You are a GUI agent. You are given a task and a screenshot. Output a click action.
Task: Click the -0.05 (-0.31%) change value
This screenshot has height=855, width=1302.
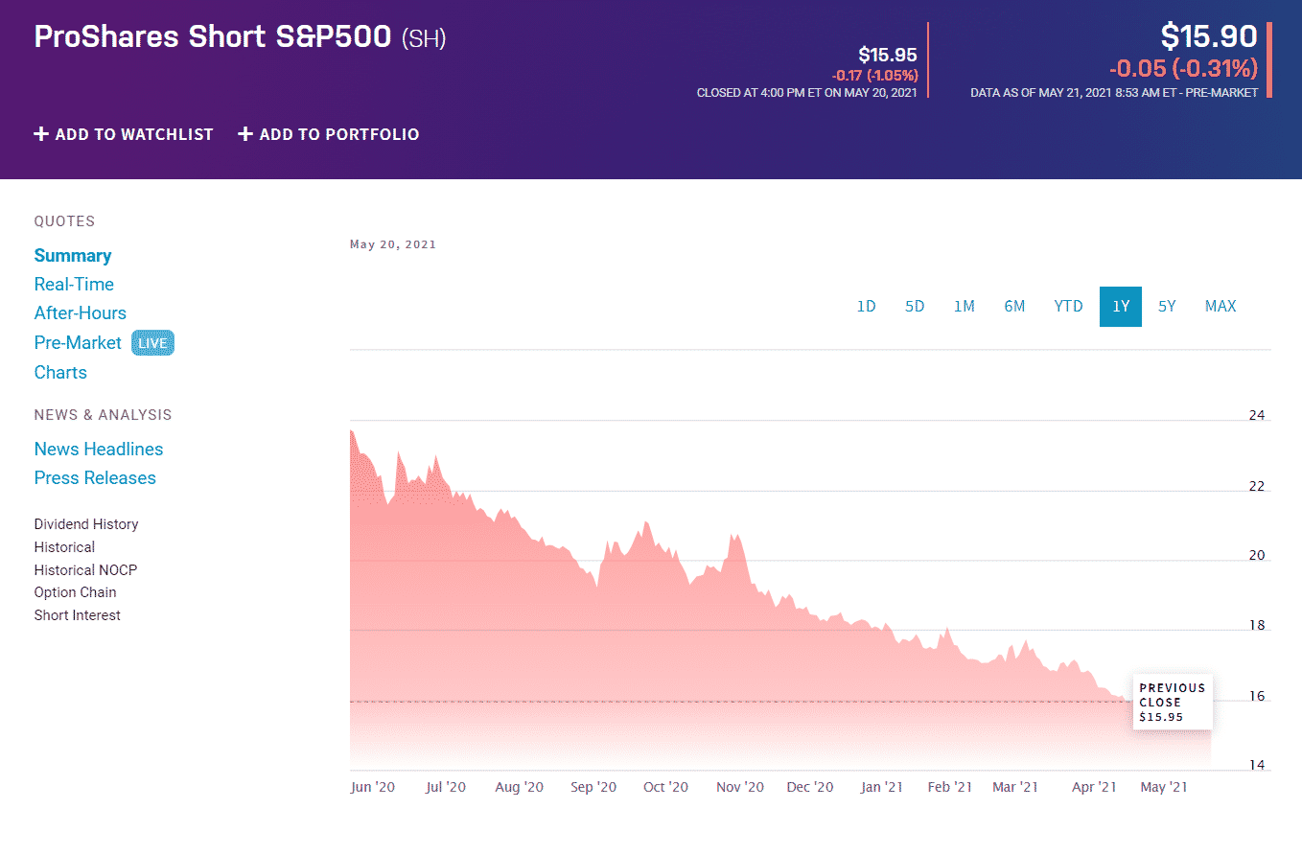pyautogui.click(x=1183, y=69)
